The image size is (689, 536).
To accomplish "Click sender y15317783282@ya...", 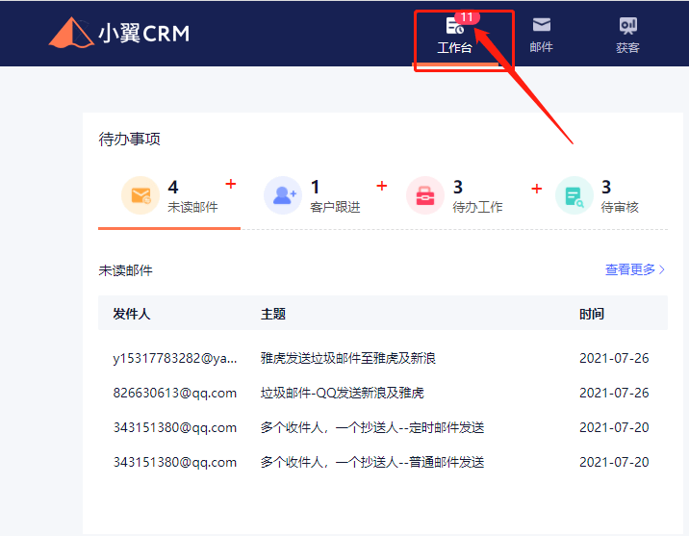I will (175, 359).
